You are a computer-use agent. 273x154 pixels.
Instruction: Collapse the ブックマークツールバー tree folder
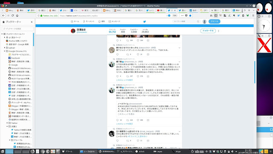click(x=2, y=34)
